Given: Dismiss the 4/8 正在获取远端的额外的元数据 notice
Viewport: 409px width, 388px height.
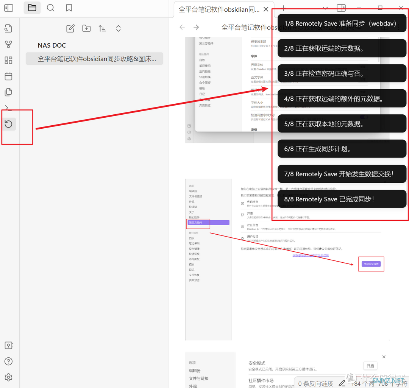Looking at the screenshot, I should pos(342,98).
